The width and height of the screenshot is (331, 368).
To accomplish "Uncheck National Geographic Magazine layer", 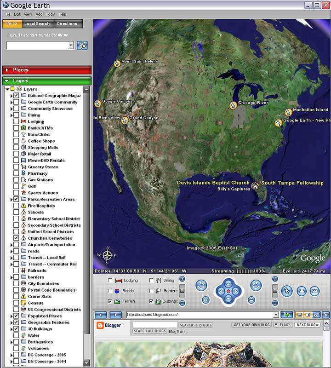I will click(x=16, y=96).
